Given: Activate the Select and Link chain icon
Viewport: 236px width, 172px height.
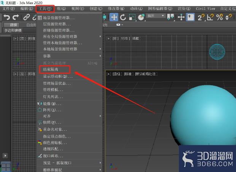Looking at the screenshot, I should pyautogui.click(x=27, y=17).
